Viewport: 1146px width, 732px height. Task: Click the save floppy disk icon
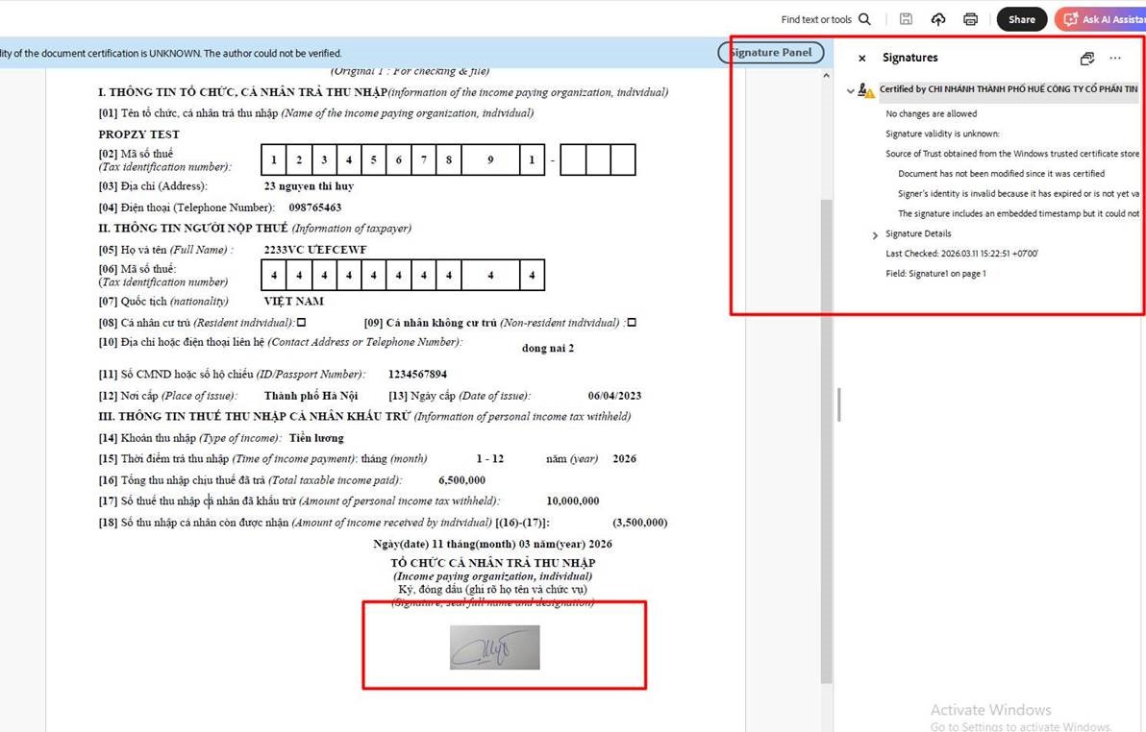point(906,19)
